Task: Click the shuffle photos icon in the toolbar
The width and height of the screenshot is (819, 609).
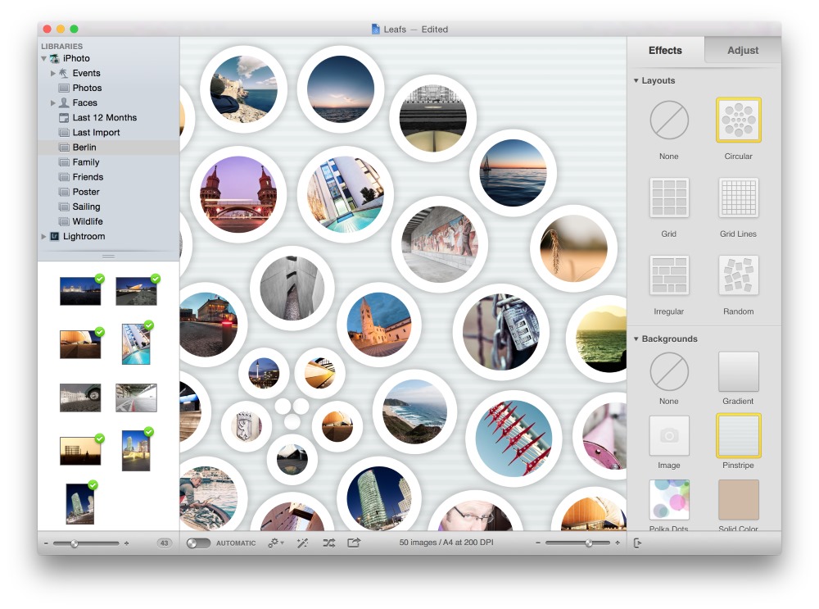Action: pos(329,543)
